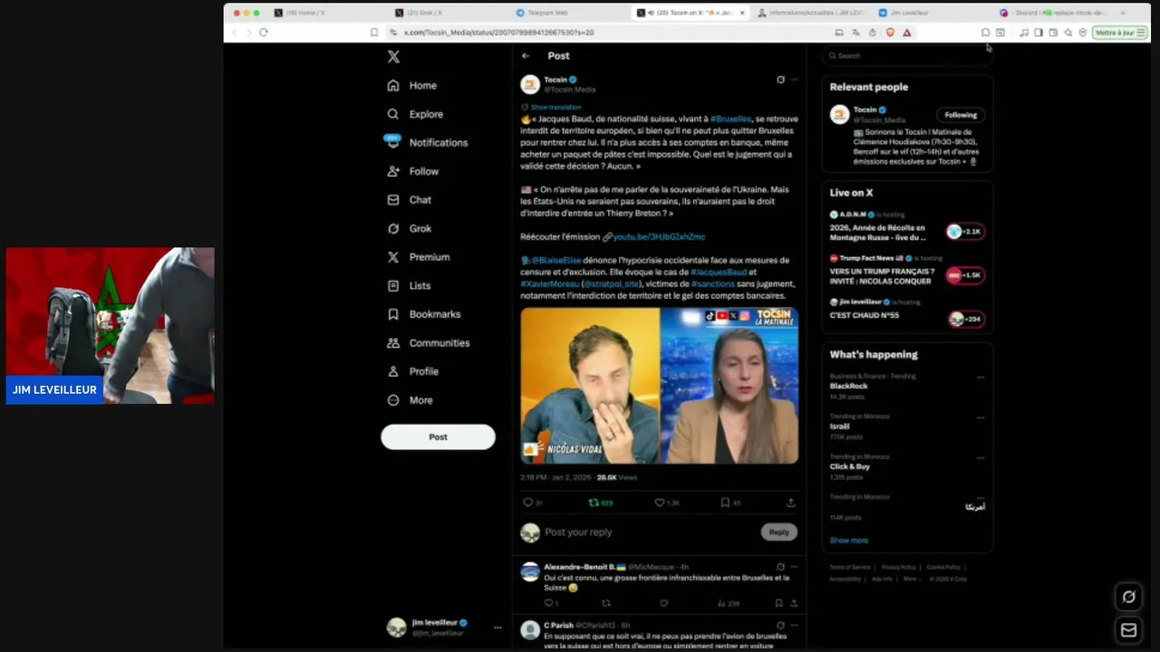Like the main Tocsin post
The height and width of the screenshot is (652, 1160).
point(660,503)
